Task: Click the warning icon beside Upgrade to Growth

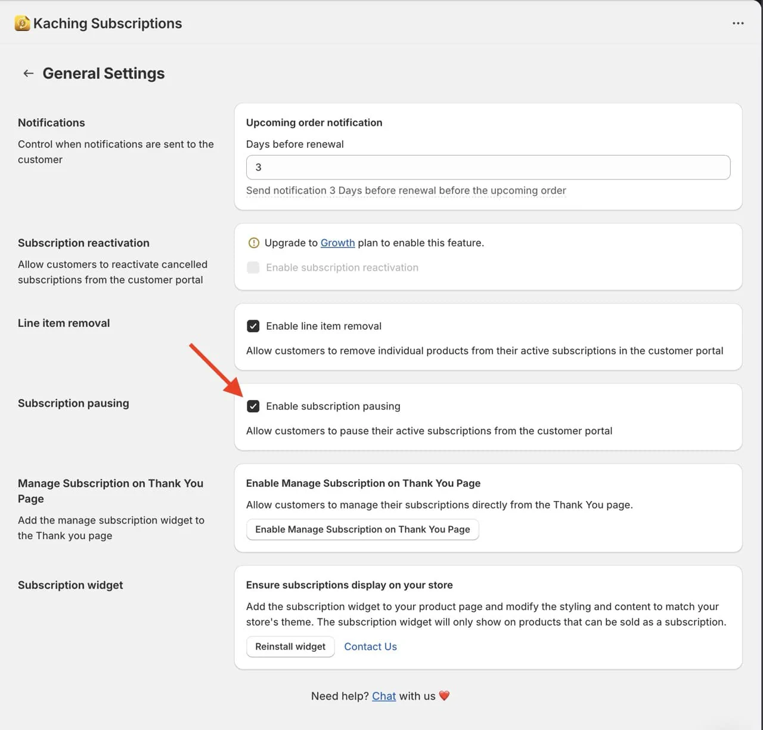Action: [253, 243]
